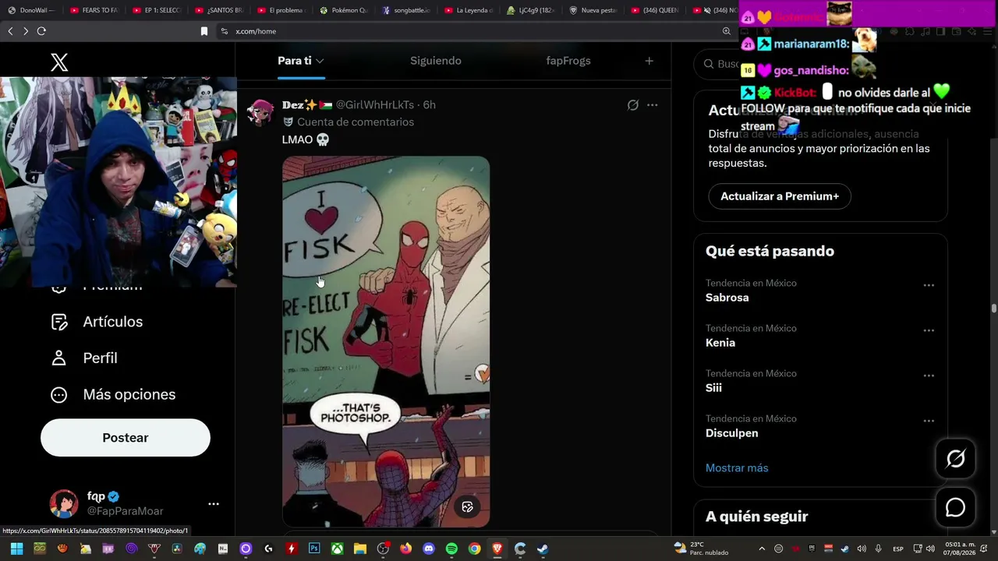Open the Spider-Man Fisk comic image
Image resolution: width=998 pixels, height=561 pixels.
[386, 341]
